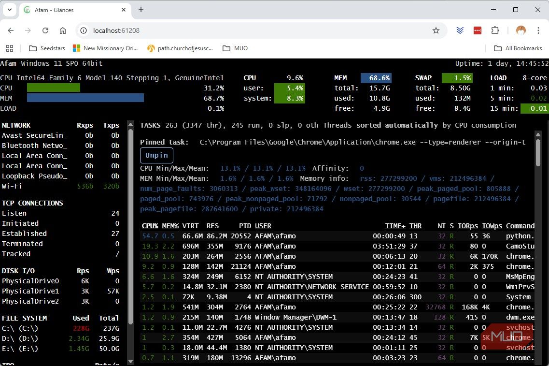This screenshot has height=366, width=549.
Task: Reload the Glances page
Action: [45, 30]
